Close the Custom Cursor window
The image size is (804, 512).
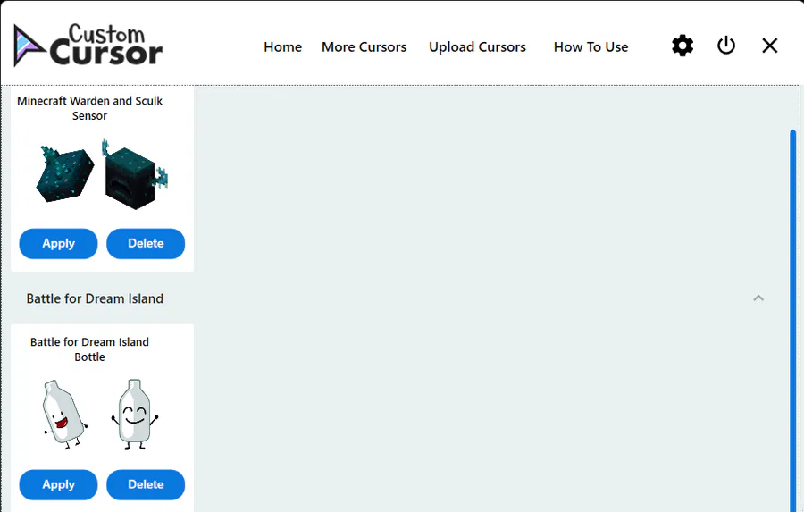(x=770, y=46)
